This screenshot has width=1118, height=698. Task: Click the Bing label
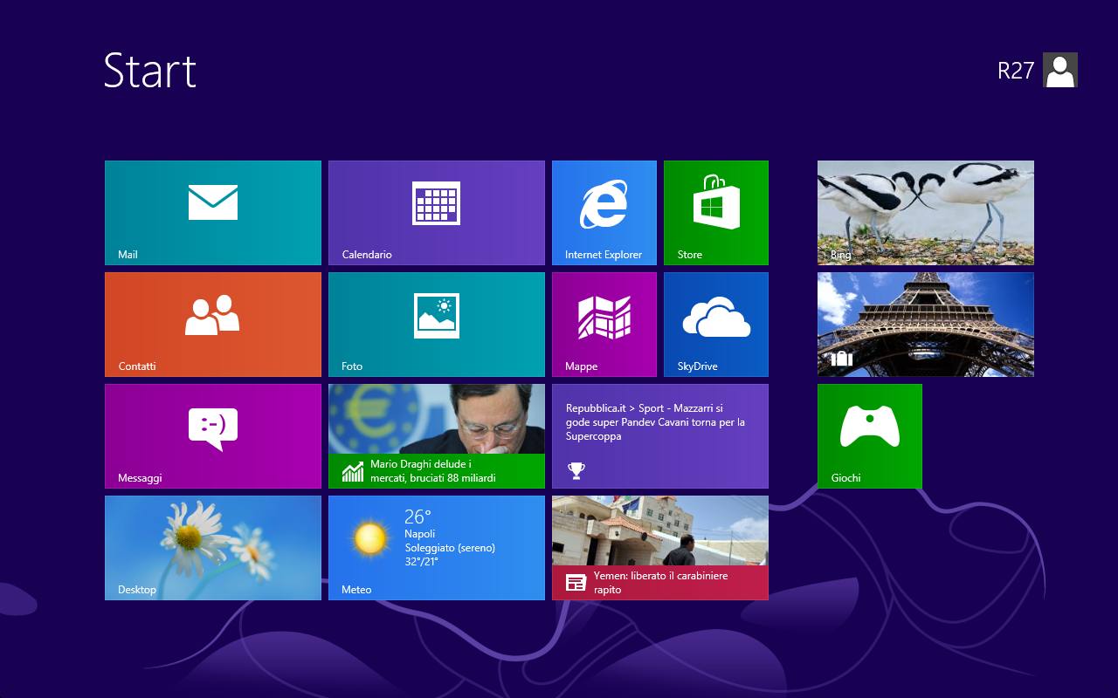coord(840,255)
